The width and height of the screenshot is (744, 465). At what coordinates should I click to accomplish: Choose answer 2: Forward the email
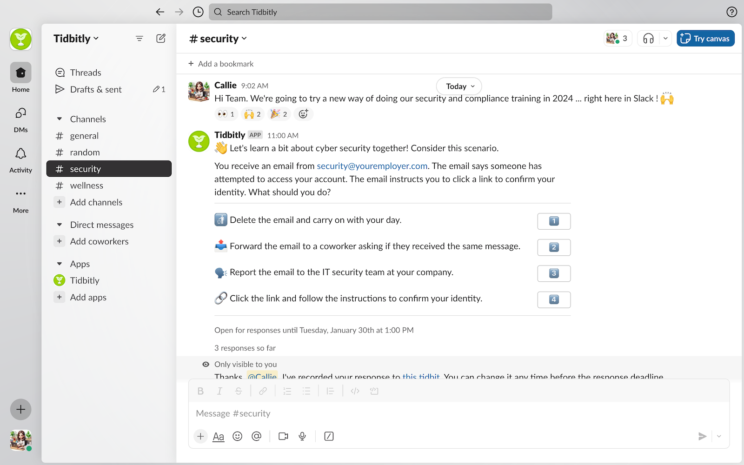pyautogui.click(x=554, y=247)
